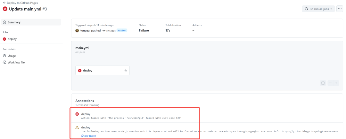Click the hougeai user avatar

[77, 31]
